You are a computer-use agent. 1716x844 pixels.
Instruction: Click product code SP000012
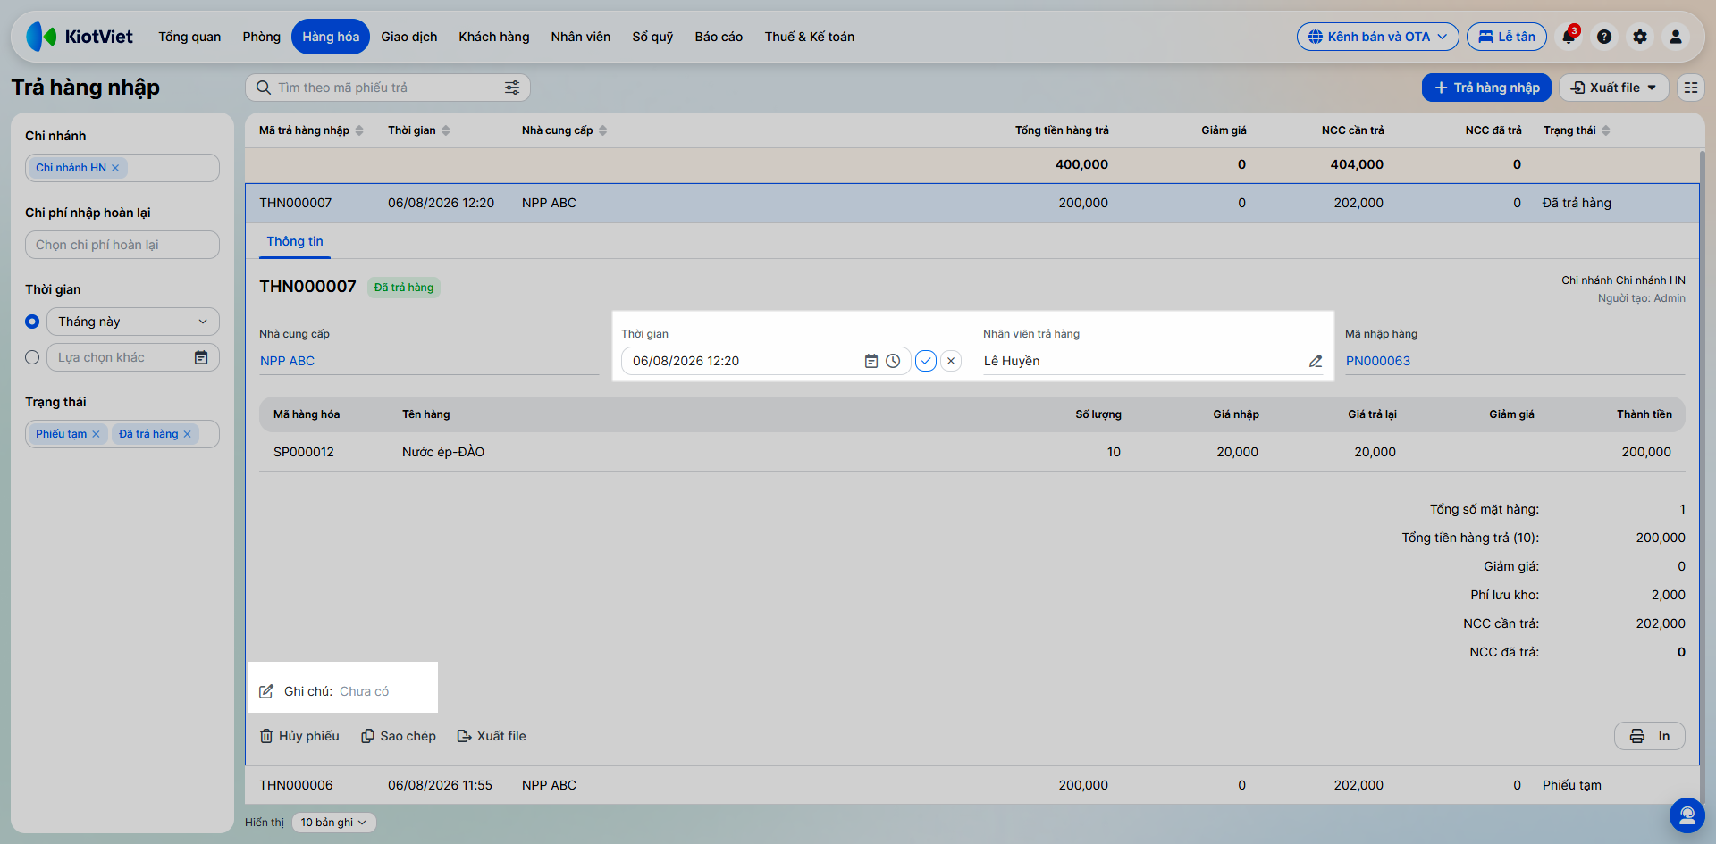pyautogui.click(x=304, y=452)
